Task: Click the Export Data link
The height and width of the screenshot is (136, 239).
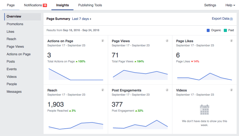Action: (x=220, y=19)
